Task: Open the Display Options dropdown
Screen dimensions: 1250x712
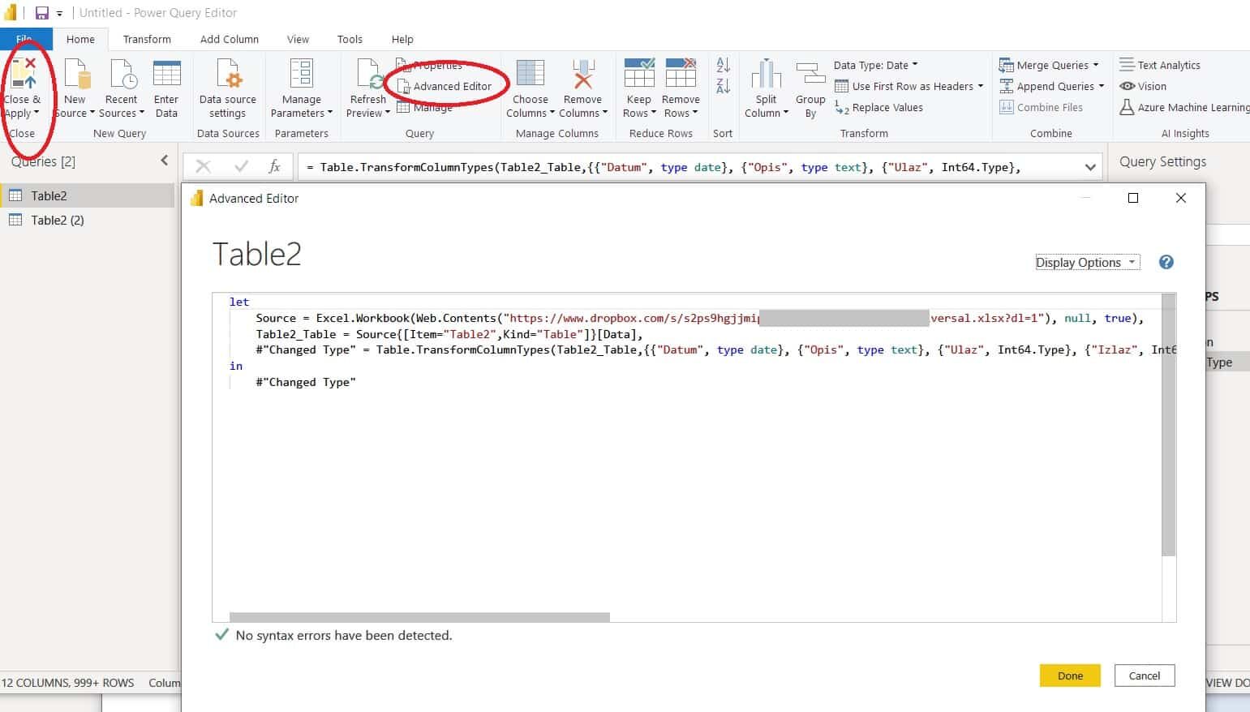Action: (1087, 262)
